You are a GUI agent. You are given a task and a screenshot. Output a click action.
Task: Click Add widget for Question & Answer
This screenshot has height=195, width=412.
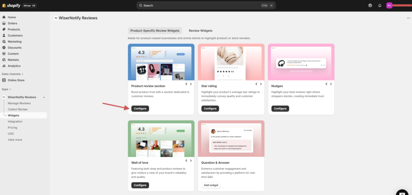tap(211, 185)
